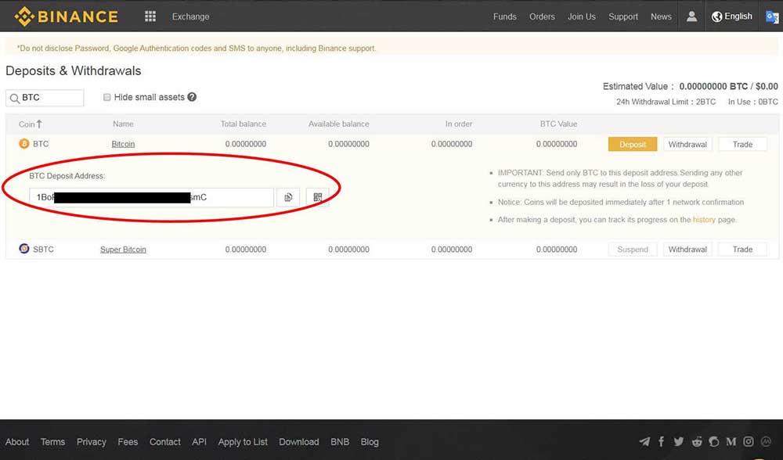Toggle the Hide small assets checkbox

106,97
